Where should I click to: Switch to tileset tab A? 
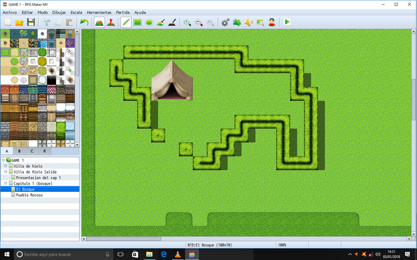coord(7,151)
